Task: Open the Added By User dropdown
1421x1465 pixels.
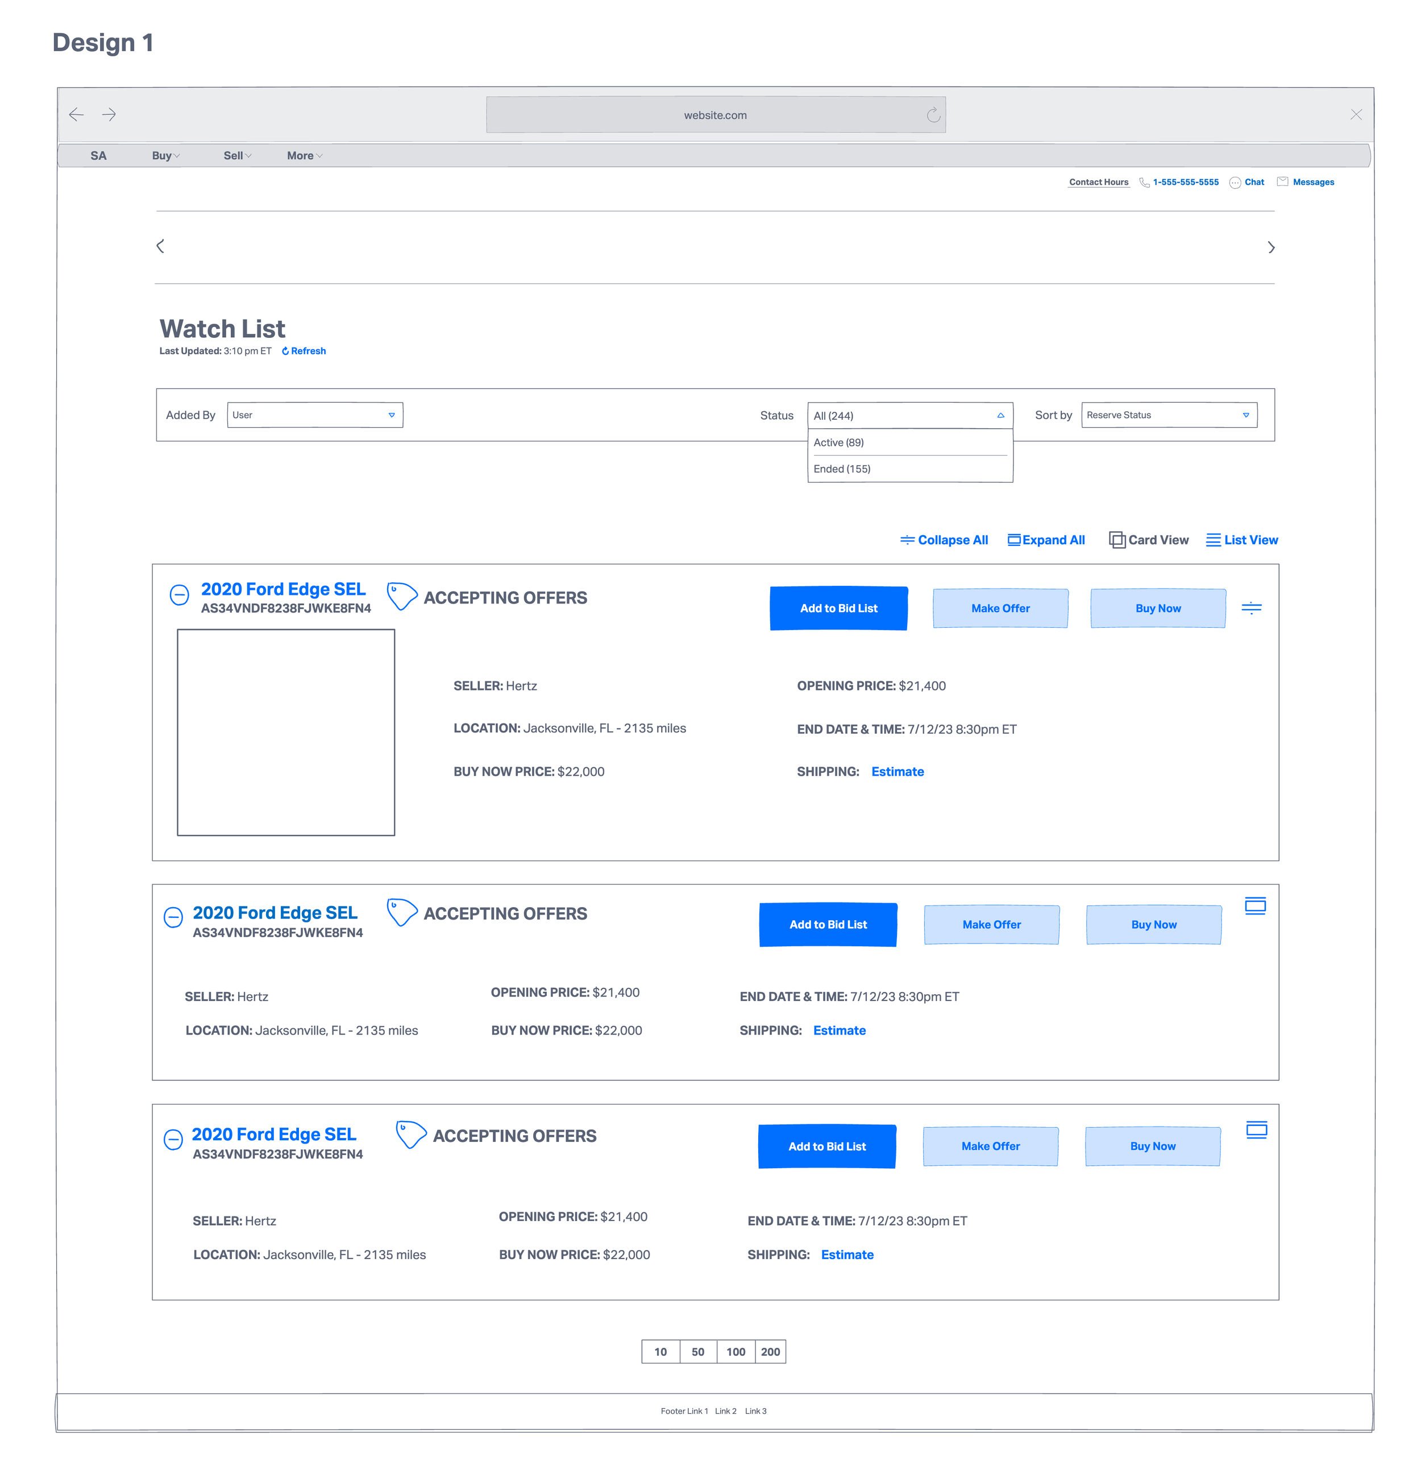Action: [x=314, y=415]
